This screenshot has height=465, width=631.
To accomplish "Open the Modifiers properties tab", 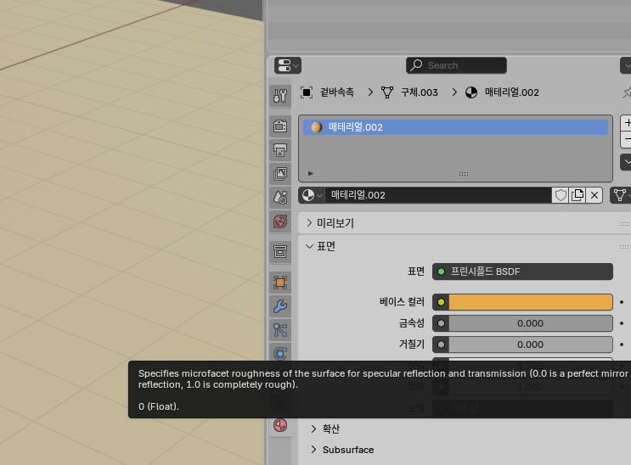I will [280, 306].
